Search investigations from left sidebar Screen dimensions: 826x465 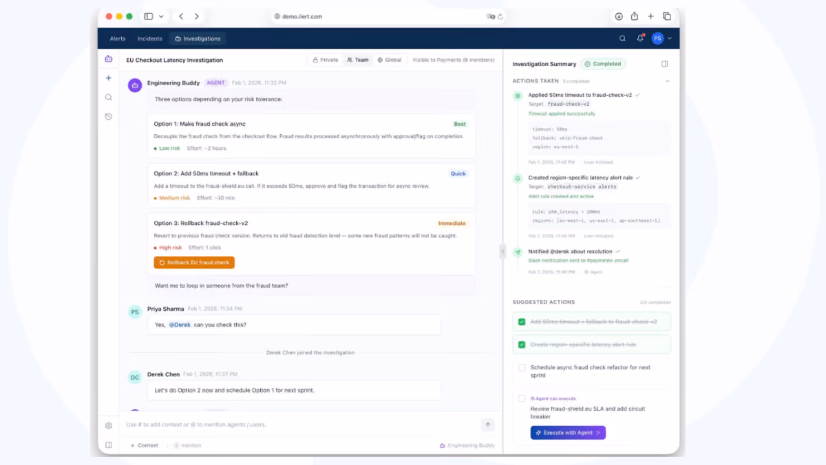pyautogui.click(x=109, y=98)
